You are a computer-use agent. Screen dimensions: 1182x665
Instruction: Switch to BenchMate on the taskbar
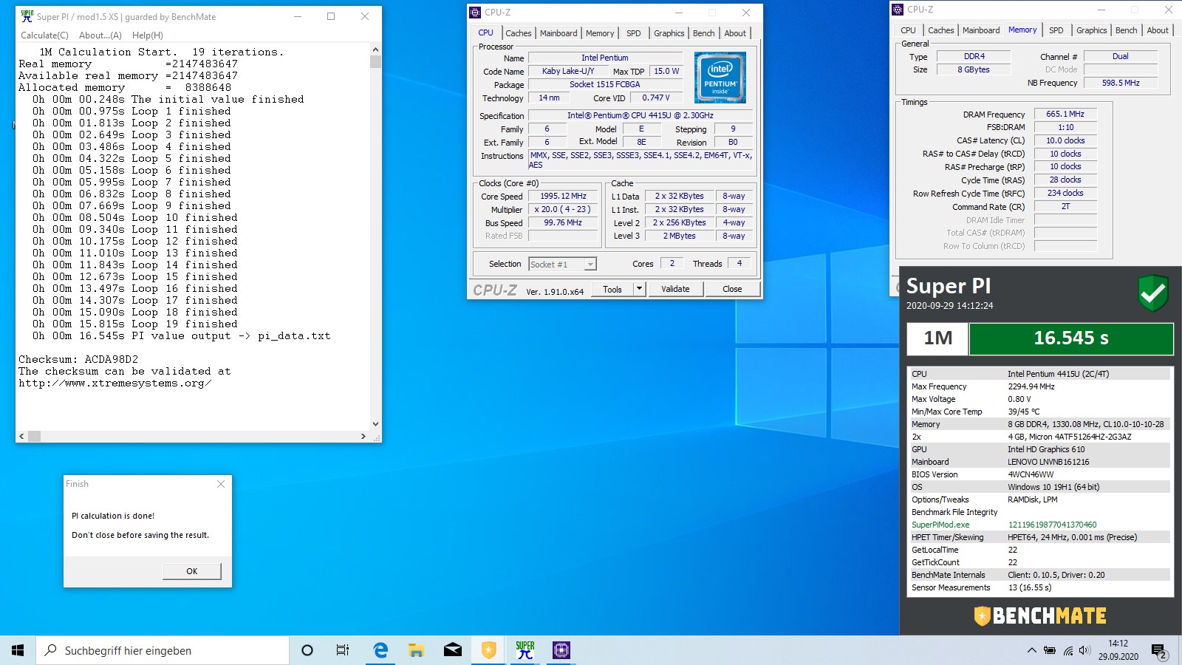[489, 650]
